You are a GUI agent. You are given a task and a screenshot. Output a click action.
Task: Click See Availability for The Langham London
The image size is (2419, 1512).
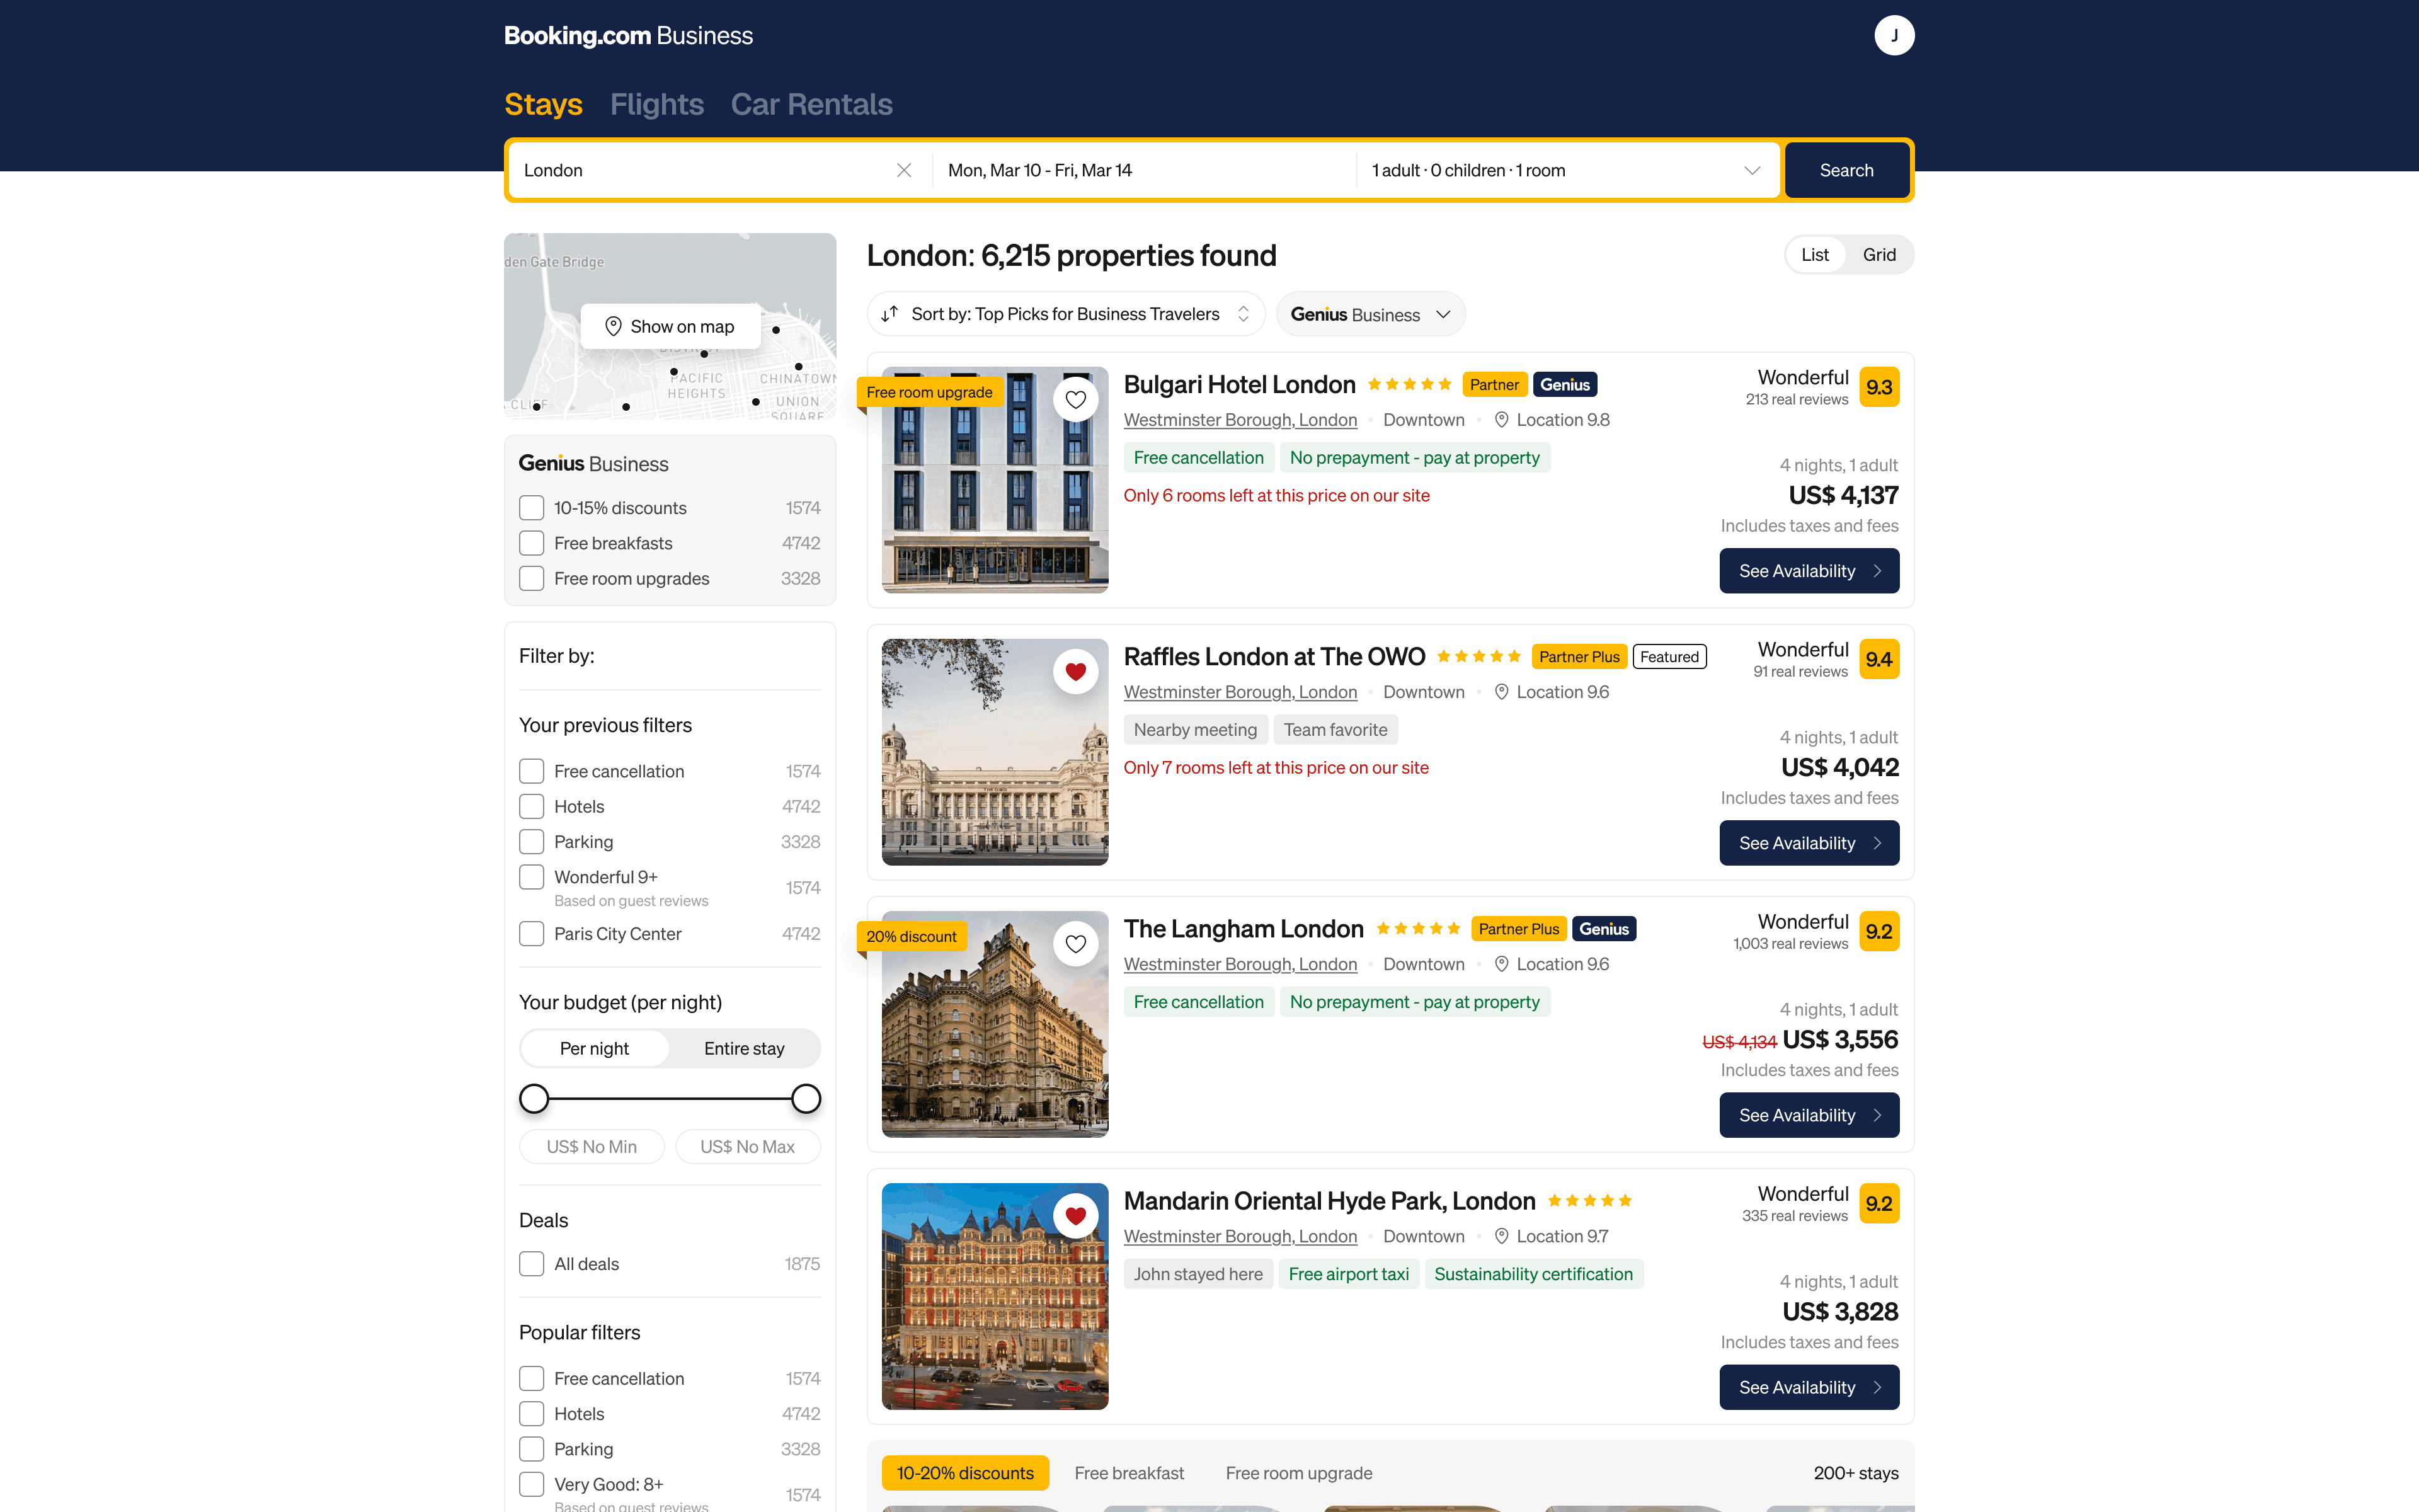[x=1808, y=1115]
